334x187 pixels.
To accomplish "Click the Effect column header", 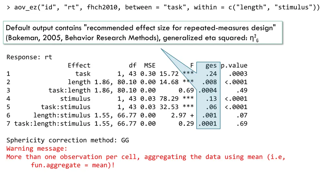I will 79,66.
